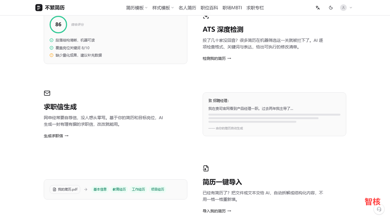Go to 职场MBTI page

[232, 8]
